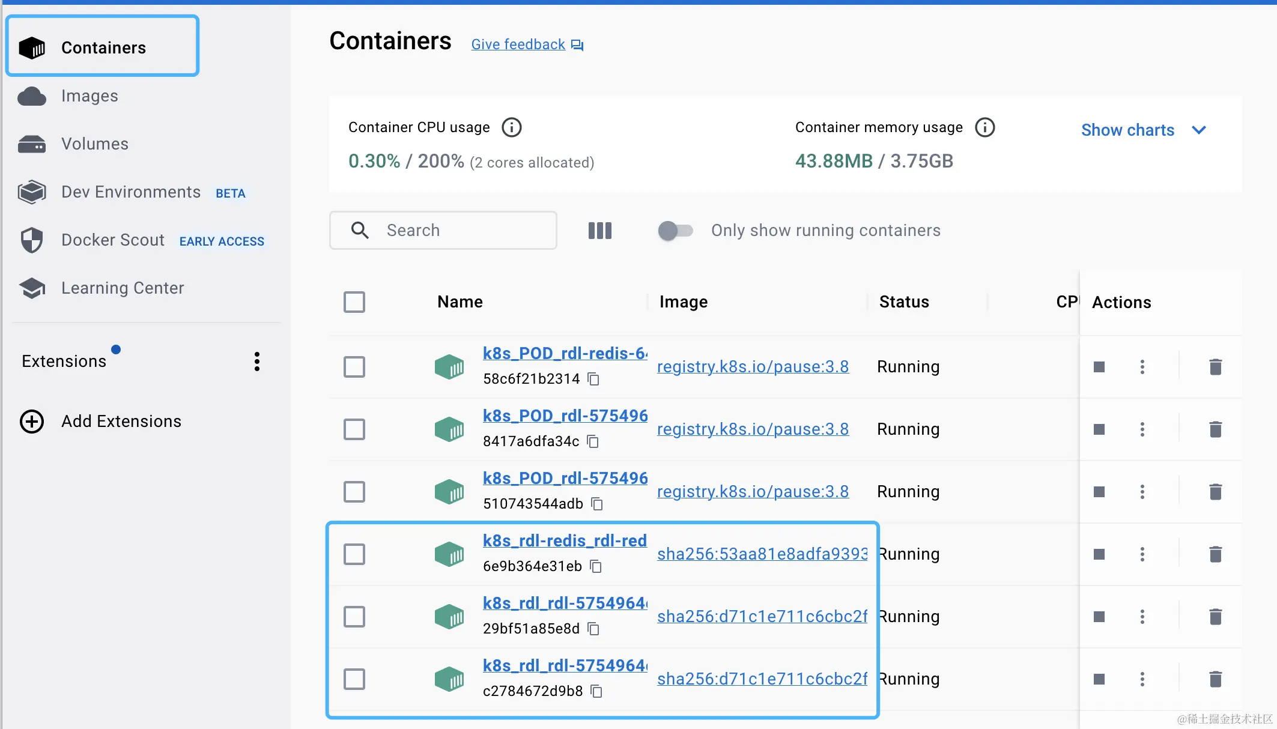Click the CPU usage info icon
Viewport: 1277px width, 729px height.
click(x=511, y=127)
